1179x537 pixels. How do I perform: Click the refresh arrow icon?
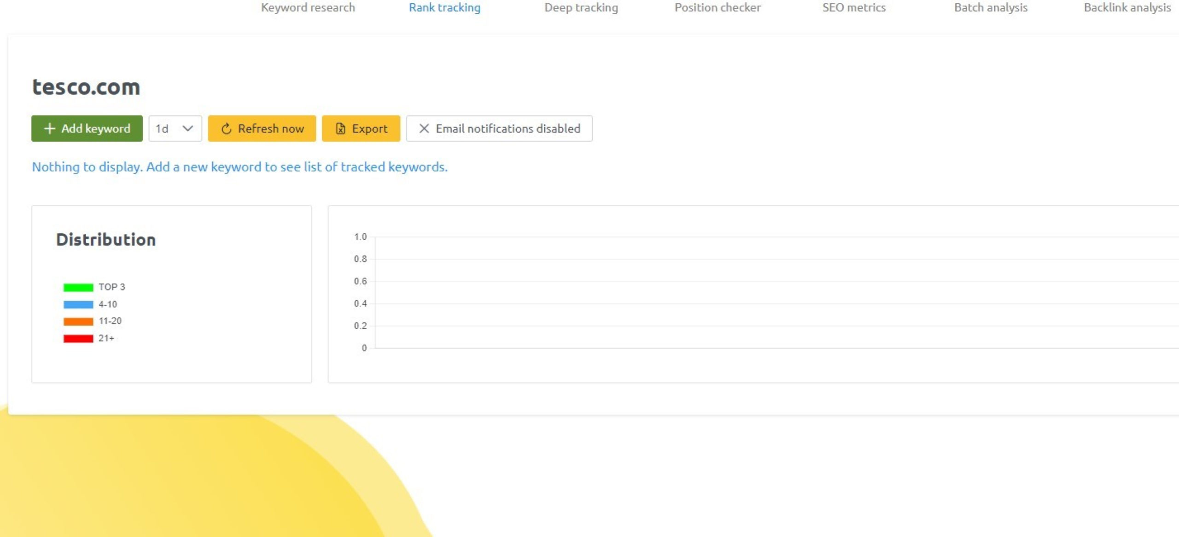(226, 129)
